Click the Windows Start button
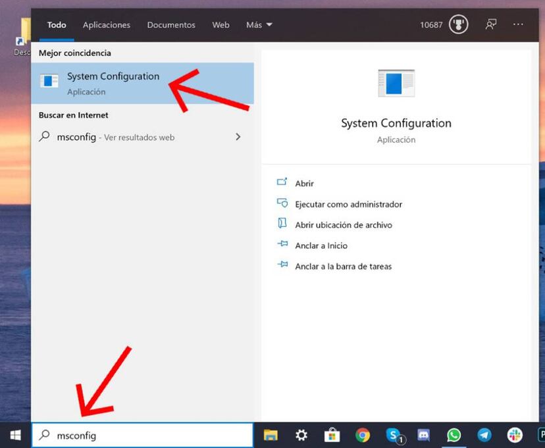 click(14, 435)
